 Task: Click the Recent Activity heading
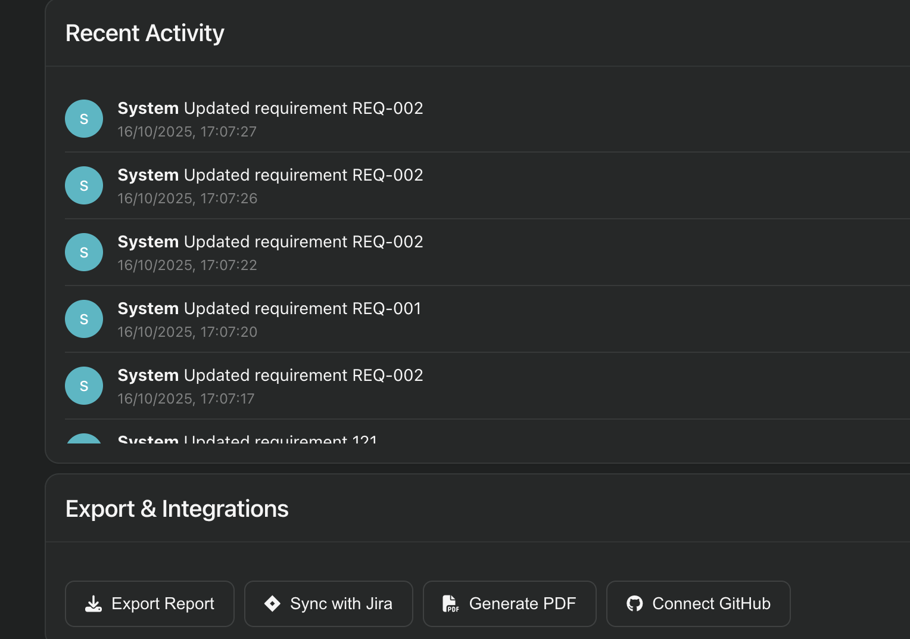145,33
